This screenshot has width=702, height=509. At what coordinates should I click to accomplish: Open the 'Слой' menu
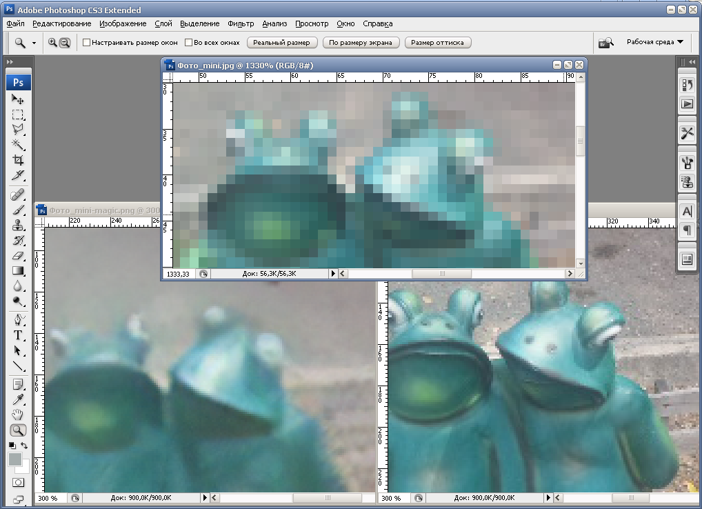[x=163, y=23]
